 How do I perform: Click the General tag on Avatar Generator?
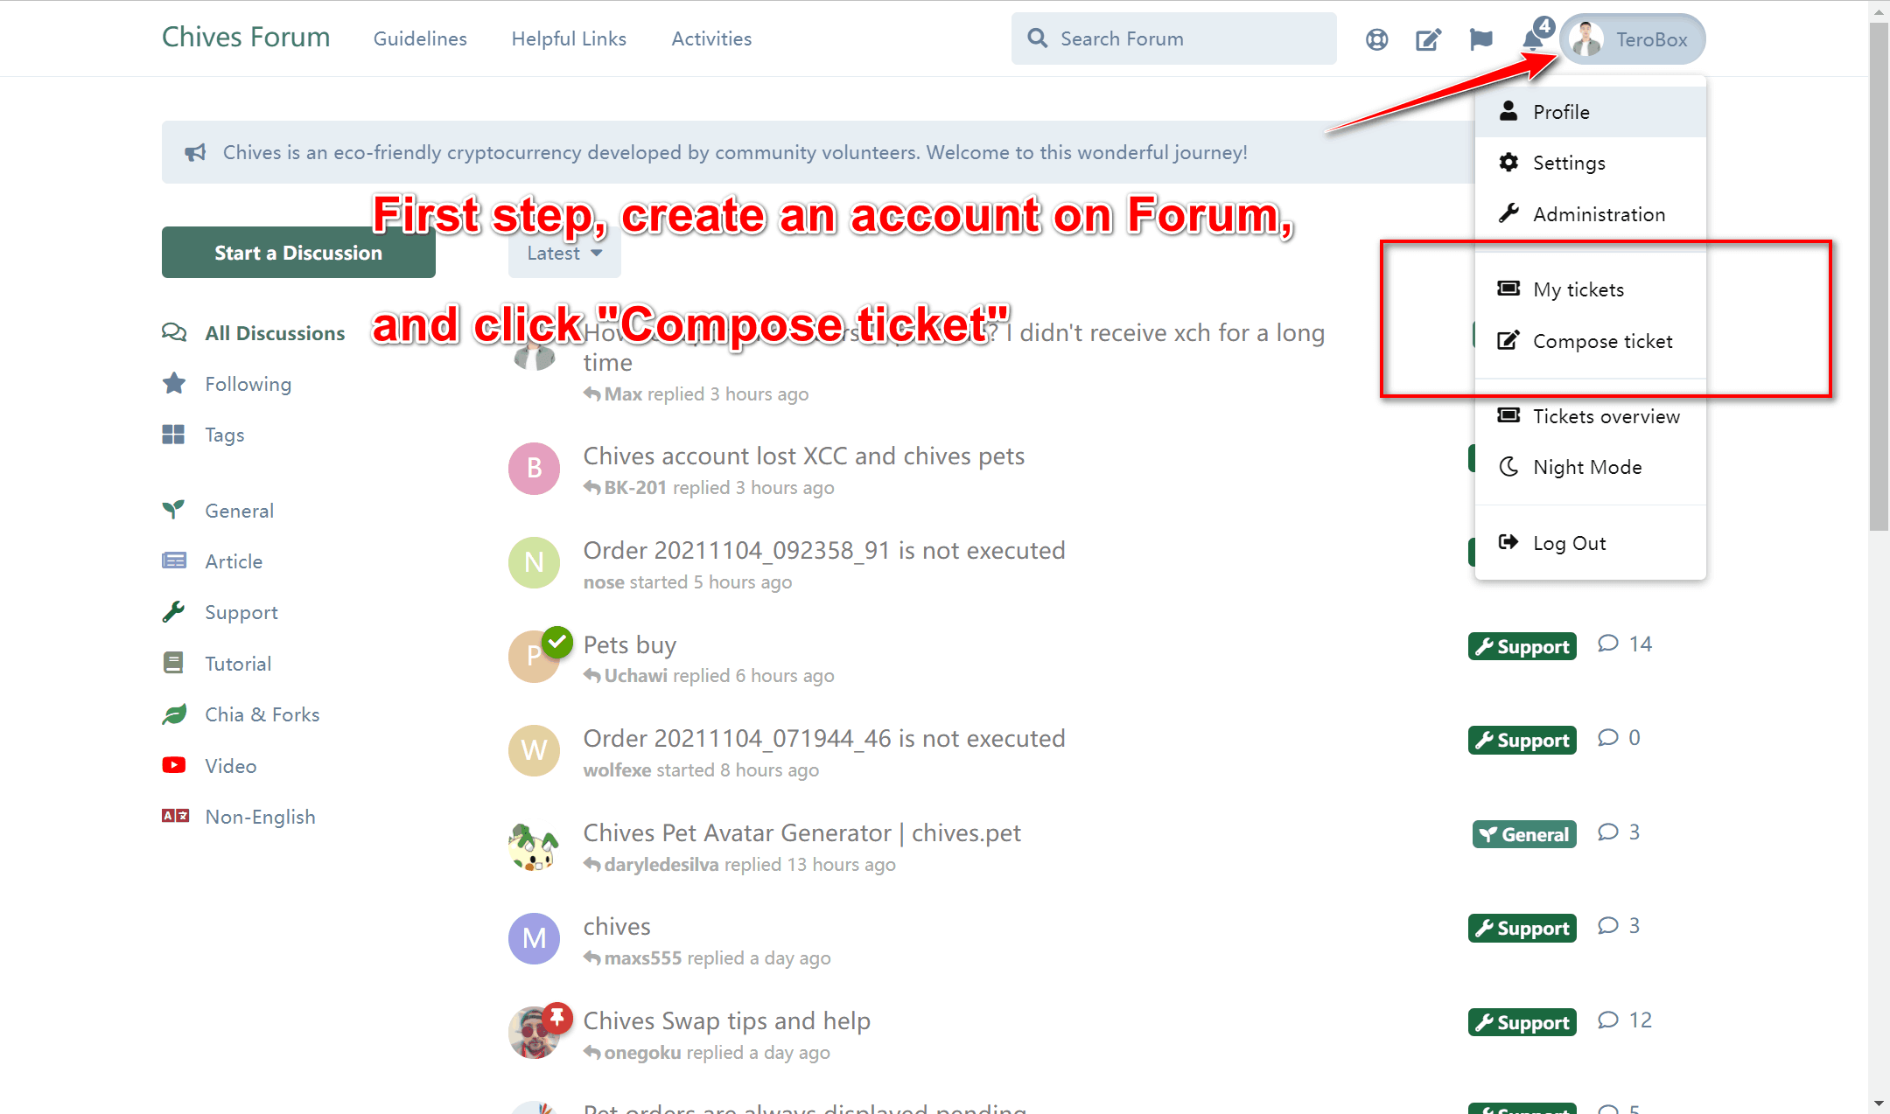(x=1524, y=834)
